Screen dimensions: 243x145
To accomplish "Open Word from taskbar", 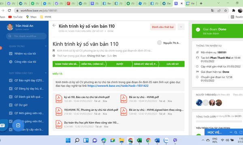I will pyautogui.click(x=157, y=140).
